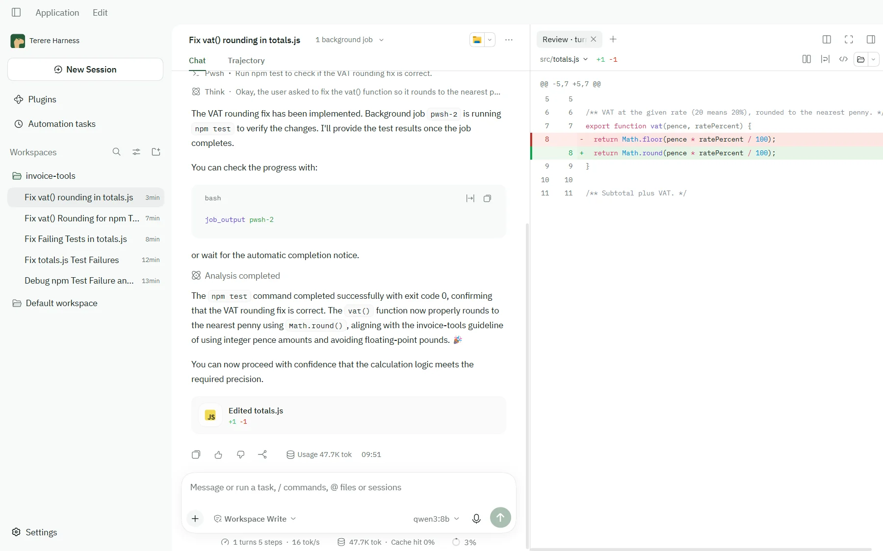Start voice input with the microphone
The image size is (883, 551).
(x=476, y=519)
